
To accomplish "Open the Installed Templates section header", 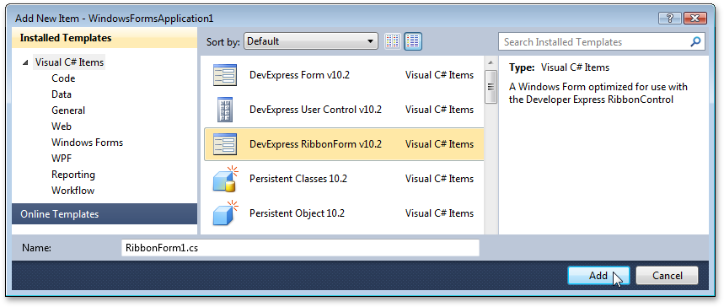I will tap(105, 38).
